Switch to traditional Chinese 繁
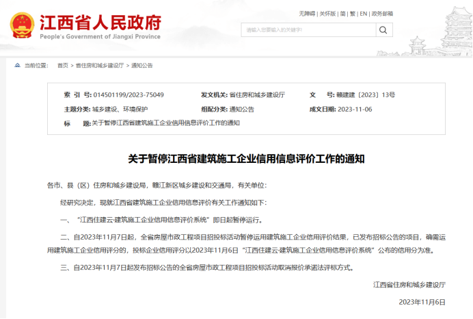 pyautogui.click(x=353, y=14)
